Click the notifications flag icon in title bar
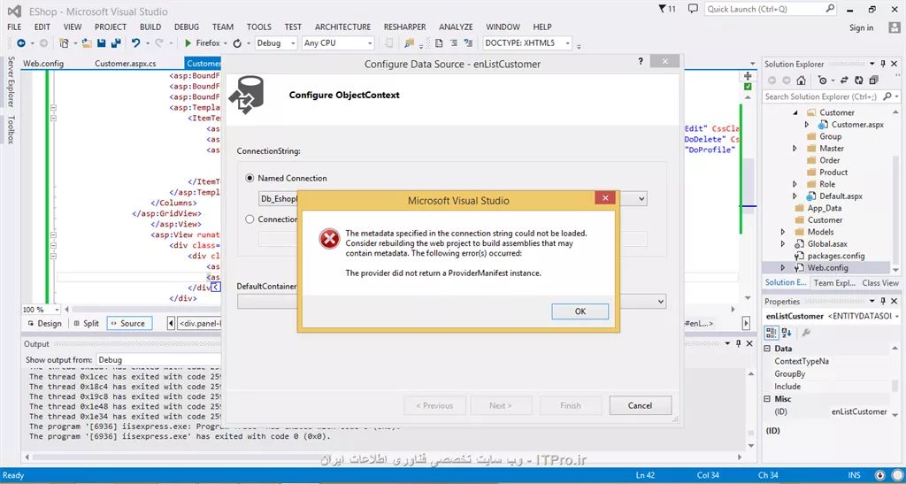The width and height of the screenshot is (906, 484). 662,9
